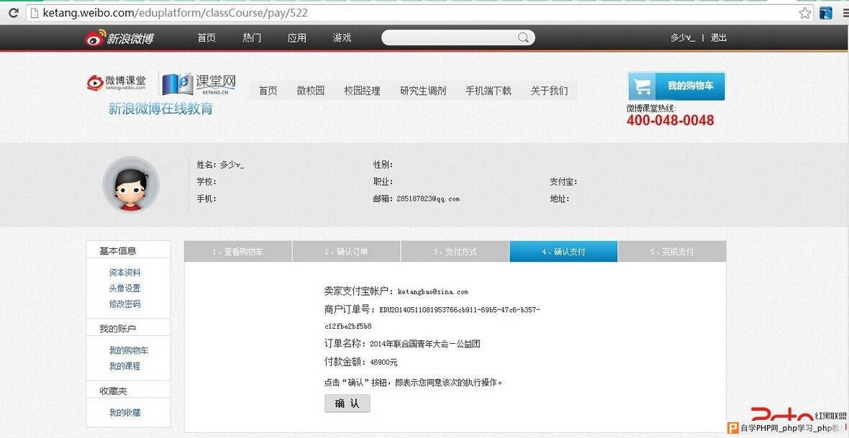
Task: Select the 基本信息 sidebar heading
Action: [117, 251]
